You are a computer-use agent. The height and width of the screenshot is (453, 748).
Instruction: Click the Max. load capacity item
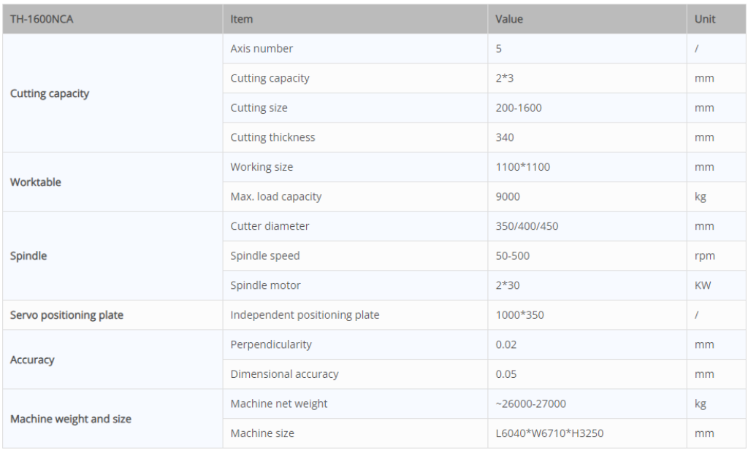coord(276,196)
